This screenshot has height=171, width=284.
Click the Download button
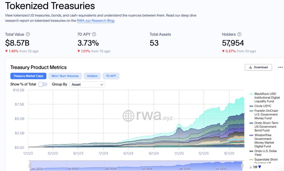pos(258,67)
